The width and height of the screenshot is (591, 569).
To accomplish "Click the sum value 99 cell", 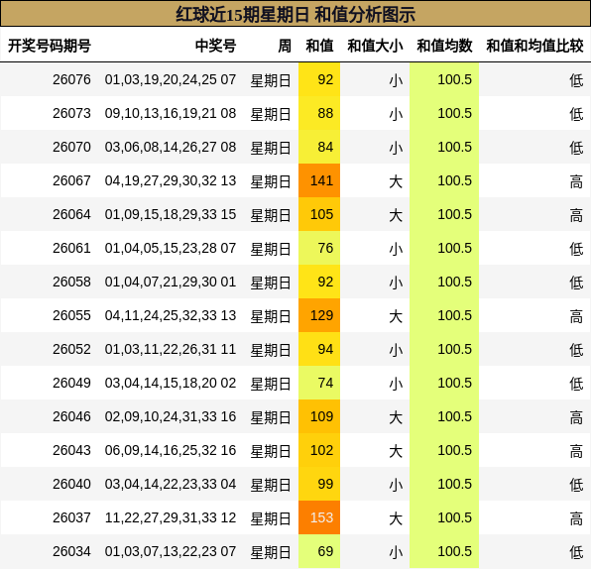I will click(x=319, y=484).
